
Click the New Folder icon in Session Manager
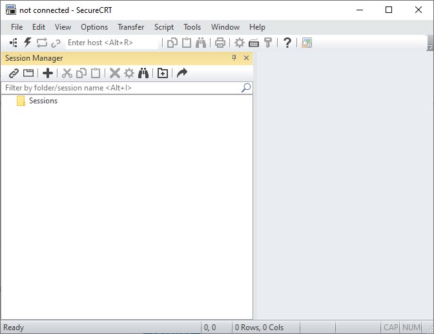click(x=162, y=73)
